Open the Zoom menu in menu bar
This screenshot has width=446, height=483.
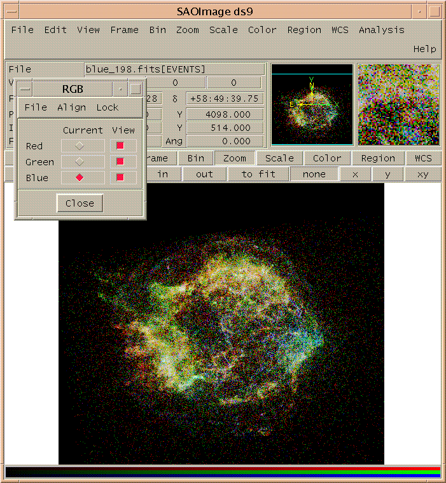[x=188, y=30]
